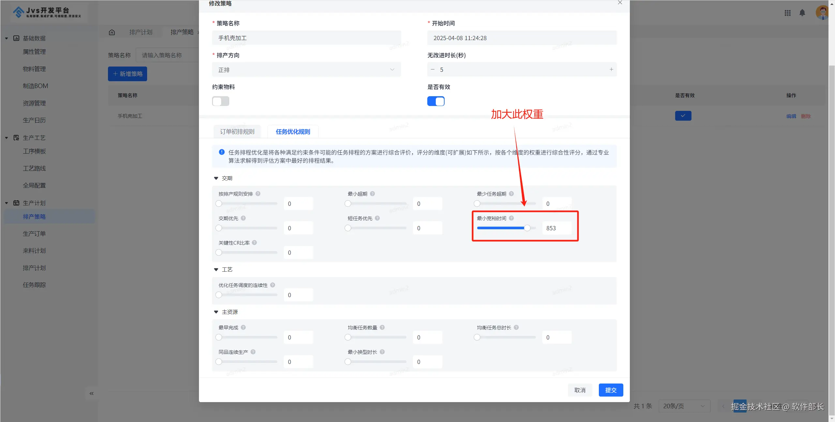Click the 提交 button
The width and height of the screenshot is (835, 422).
611,390
